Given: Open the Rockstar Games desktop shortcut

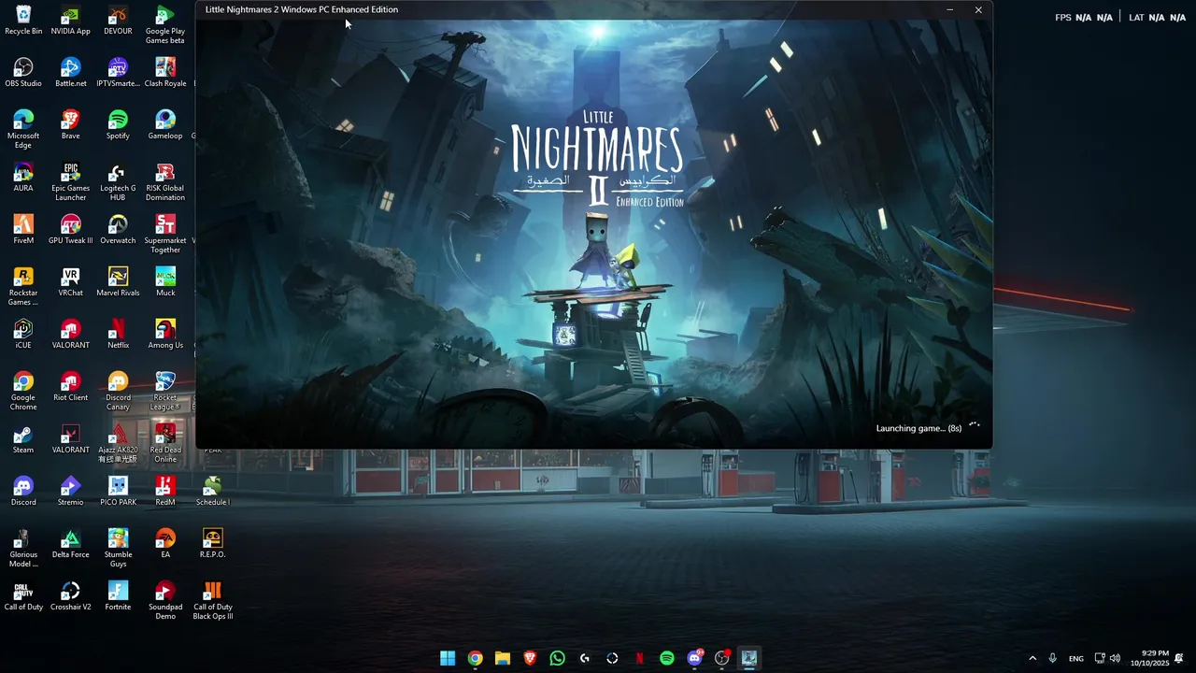Looking at the screenshot, I should point(23,287).
